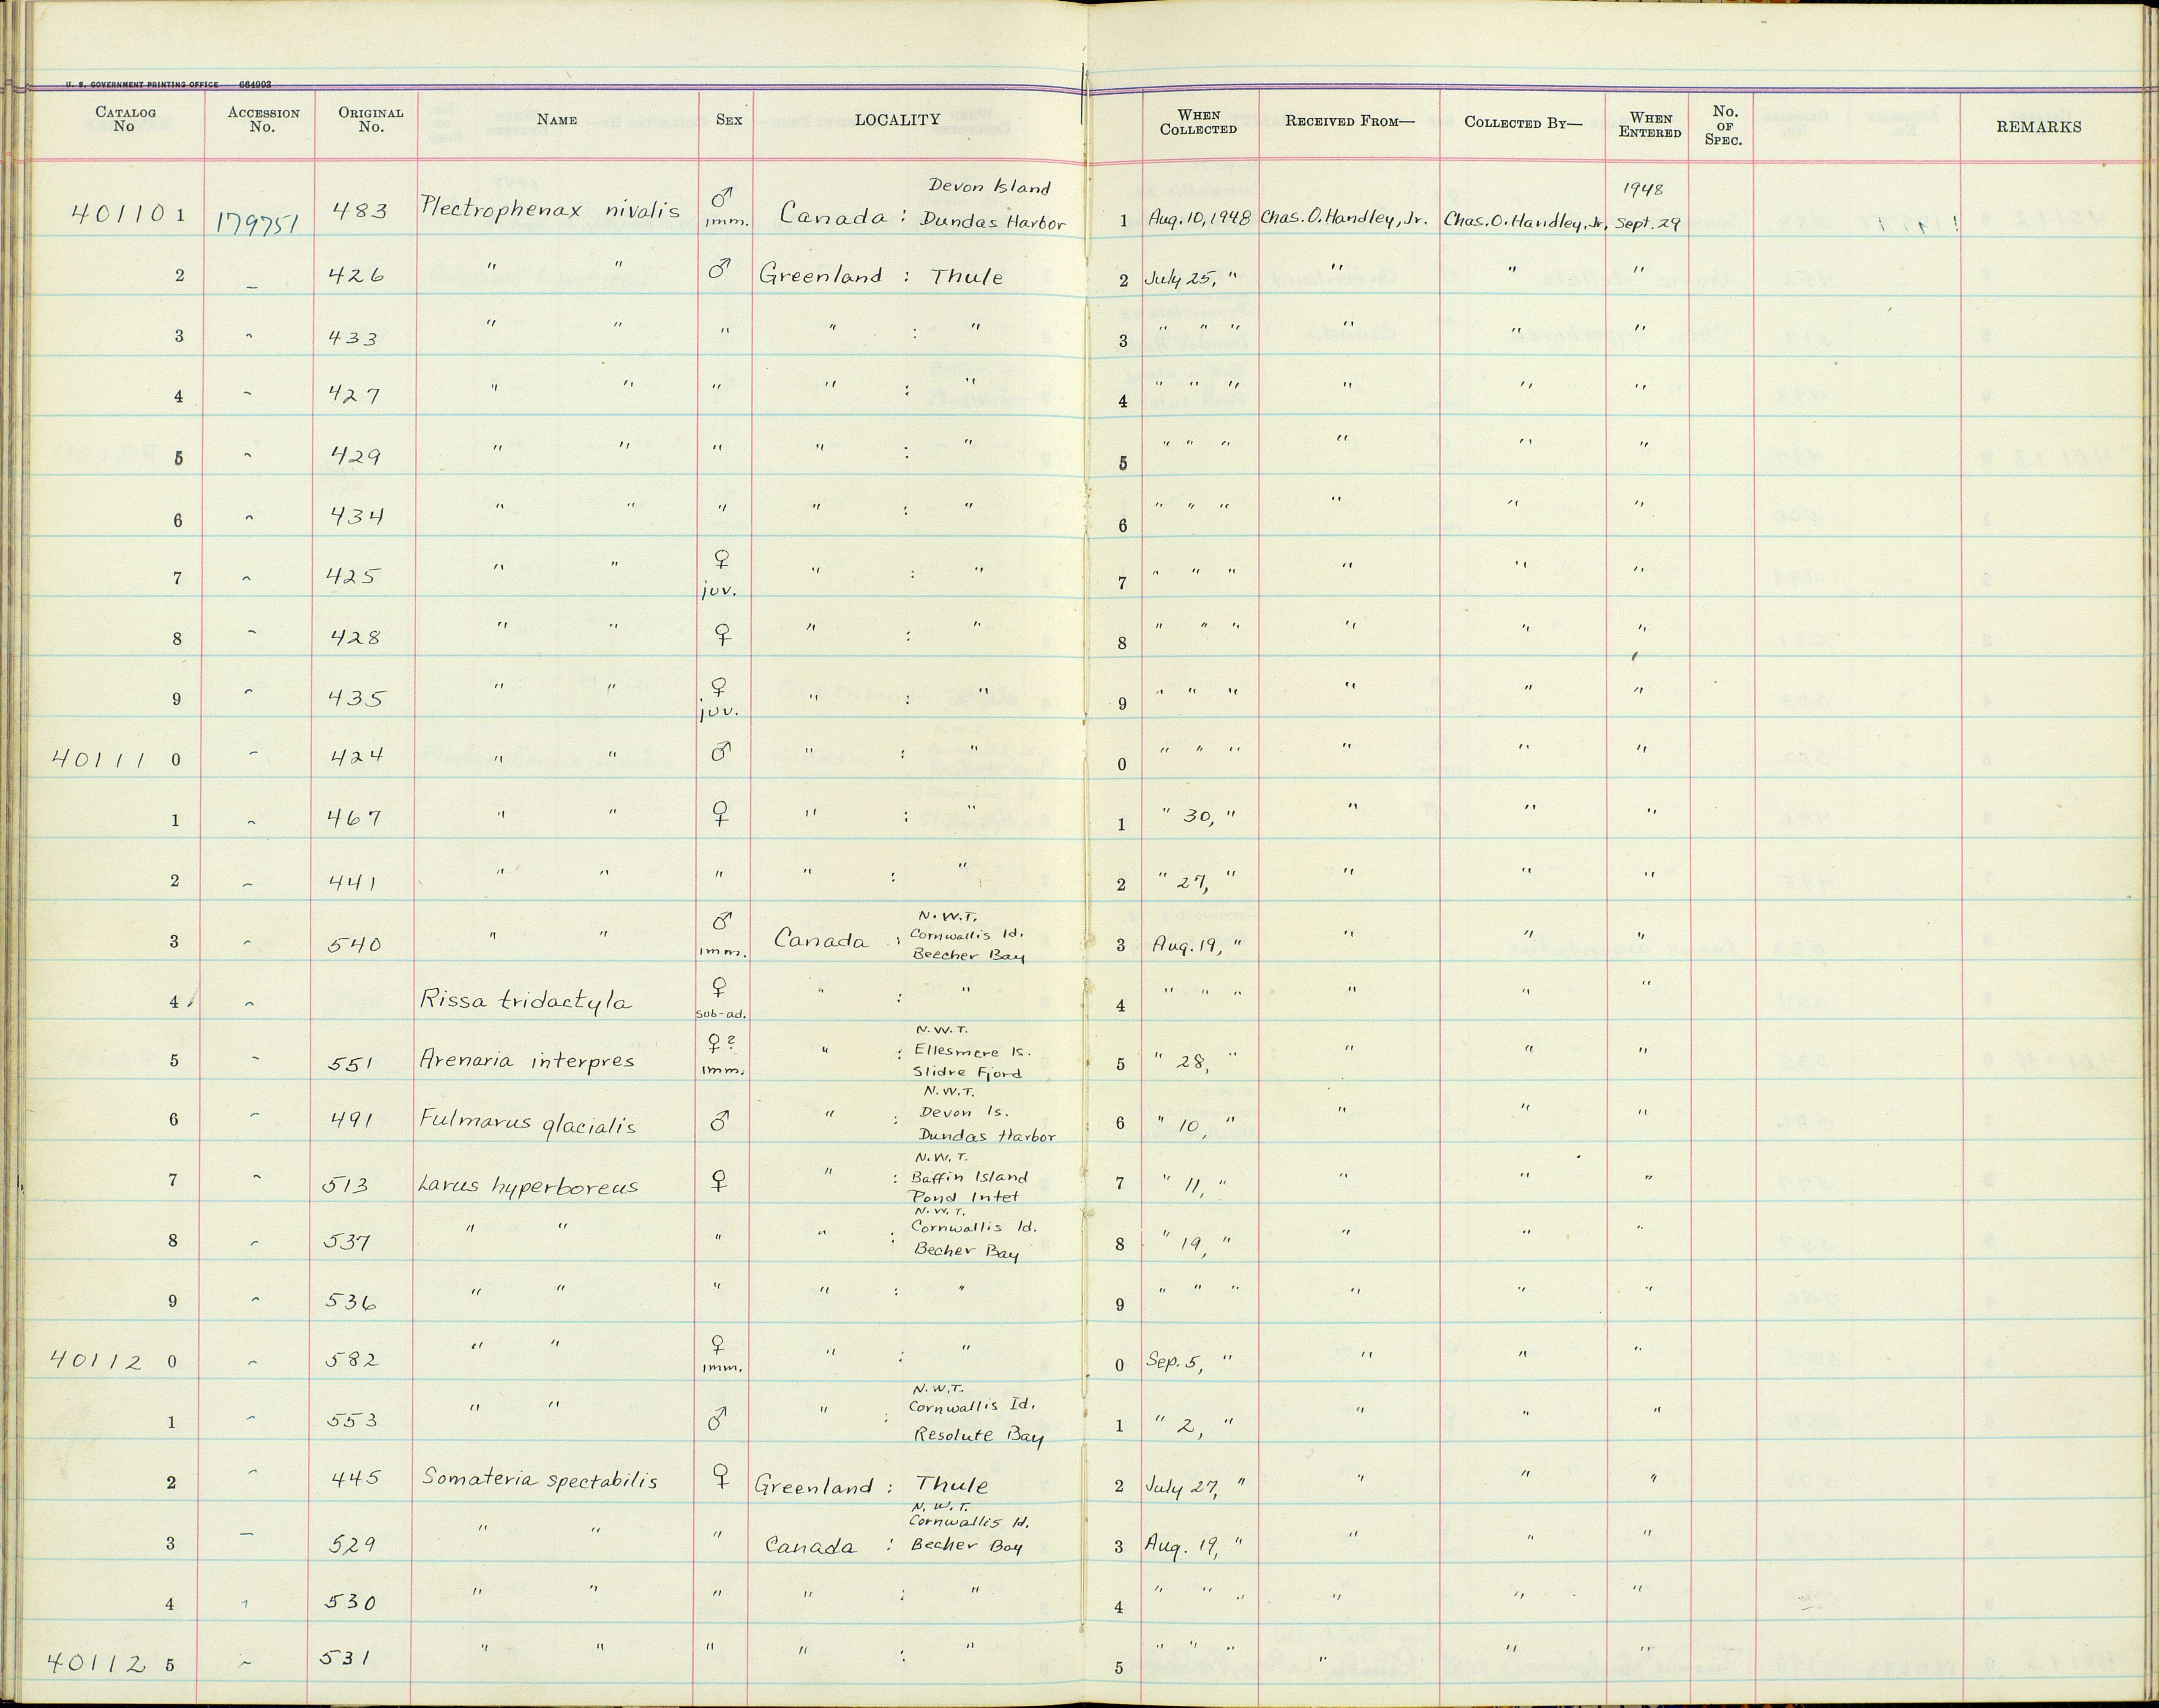Click the catalog number 40111
2159x1708 pixels.
point(98,759)
